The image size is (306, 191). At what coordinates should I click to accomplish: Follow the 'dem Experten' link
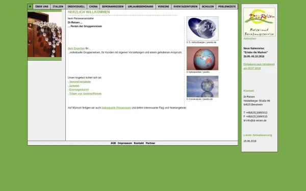coord(76,48)
